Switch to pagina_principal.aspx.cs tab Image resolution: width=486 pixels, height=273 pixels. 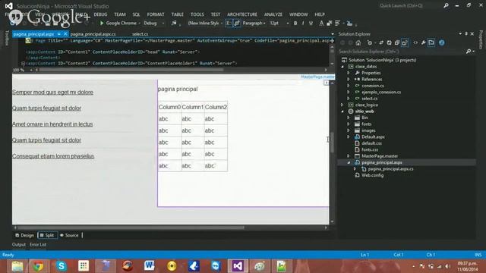(93, 34)
